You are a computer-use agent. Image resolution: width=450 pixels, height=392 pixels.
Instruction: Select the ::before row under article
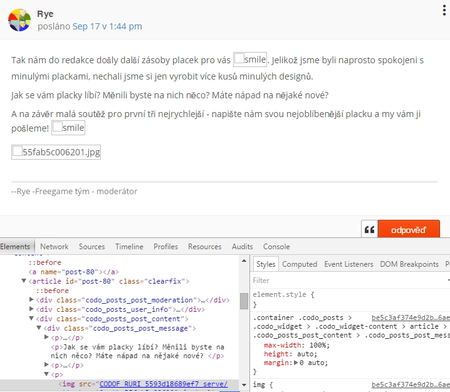coord(52,291)
